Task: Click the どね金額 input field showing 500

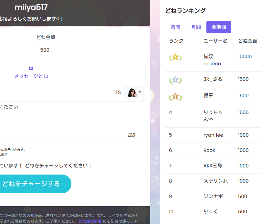Action: click(x=90, y=50)
